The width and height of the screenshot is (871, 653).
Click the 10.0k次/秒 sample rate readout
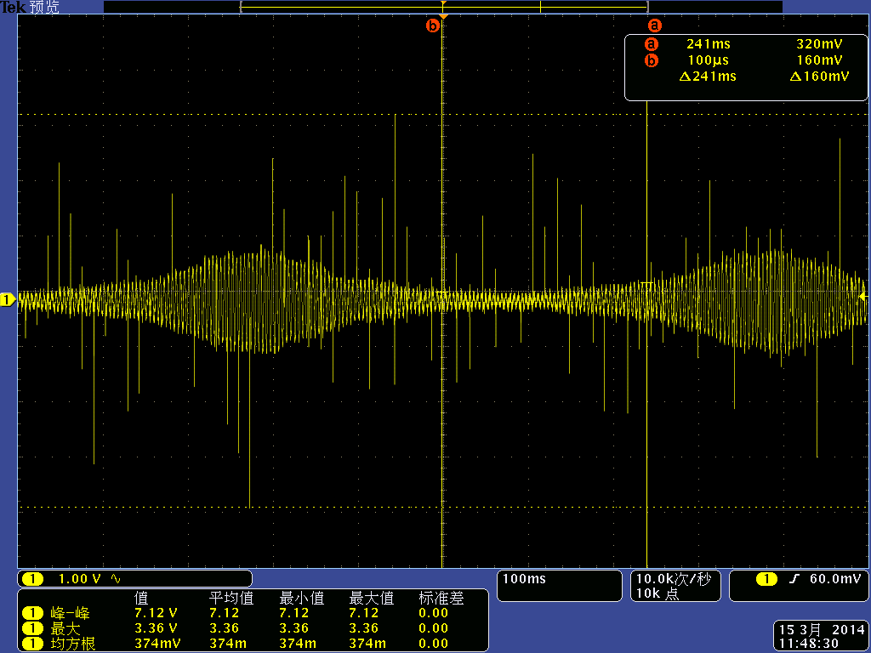[x=674, y=579]
